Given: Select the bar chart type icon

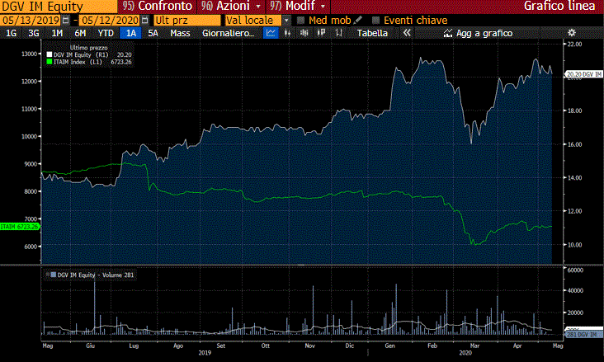Looking at the screenshot, I should pos(287,33).
